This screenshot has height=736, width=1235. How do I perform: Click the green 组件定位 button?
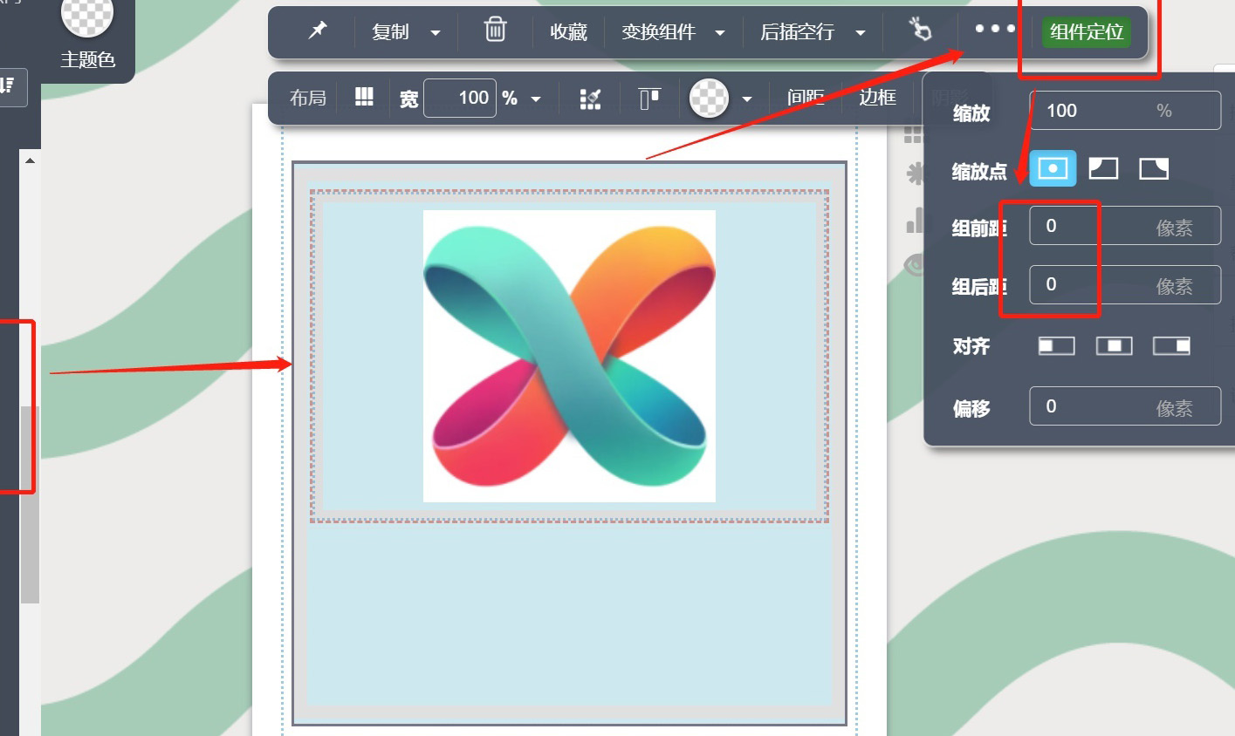coord(1086,32)
